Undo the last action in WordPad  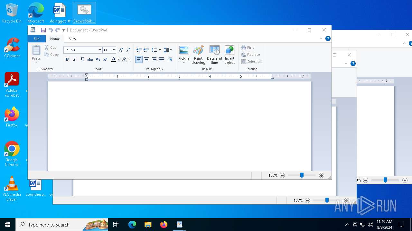51,30
